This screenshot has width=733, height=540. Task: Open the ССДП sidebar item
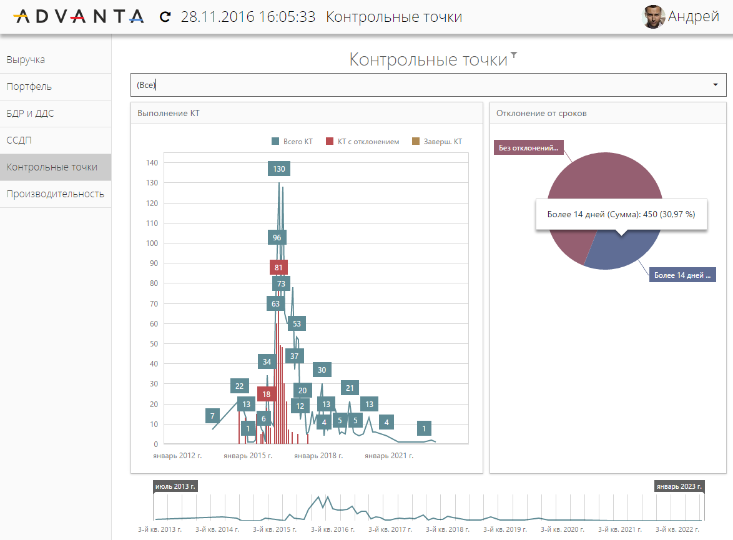click(x=19, y=140)
